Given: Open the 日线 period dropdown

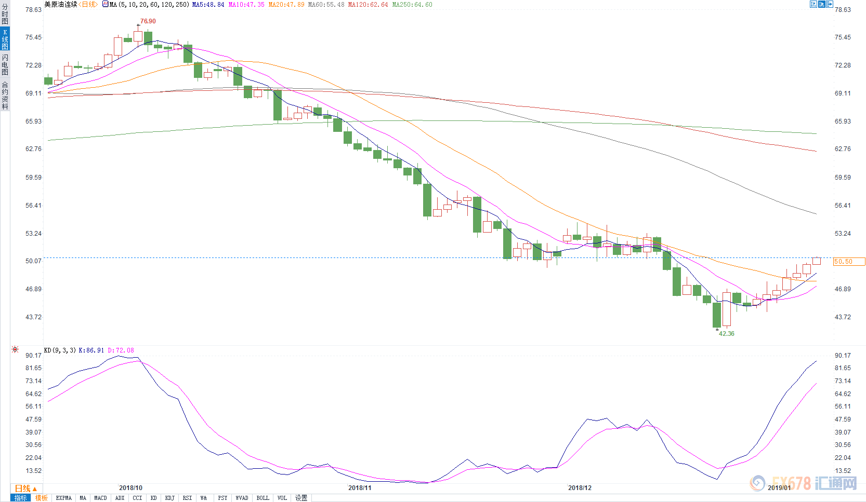Looking at the screenshot, I should pos(26,489).
